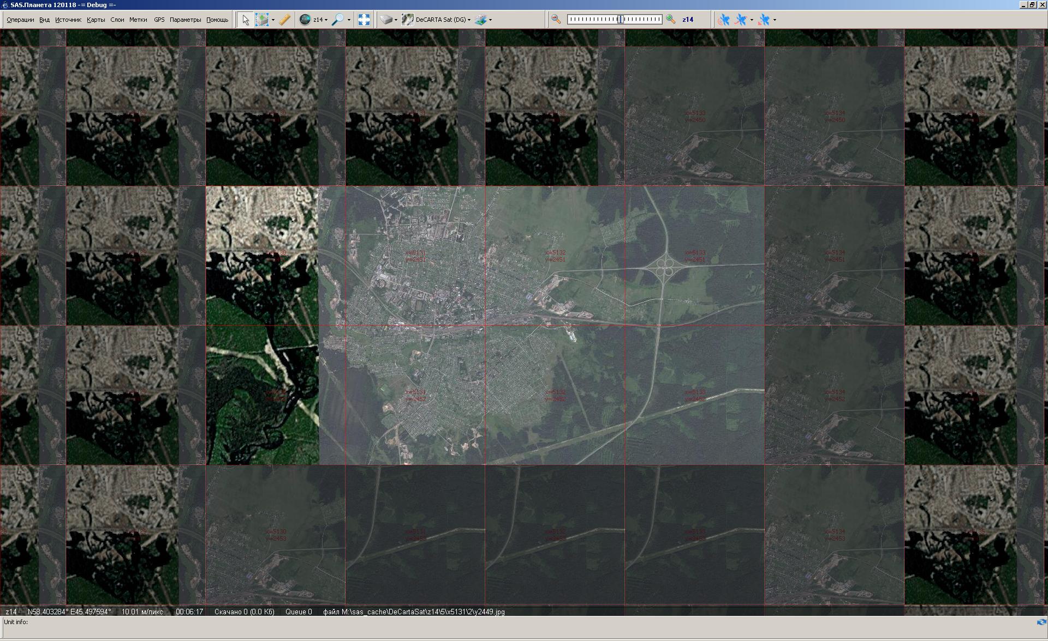Click the magnifier search icon
This screenshot has width=1048, height=641.
click(338, 20)
